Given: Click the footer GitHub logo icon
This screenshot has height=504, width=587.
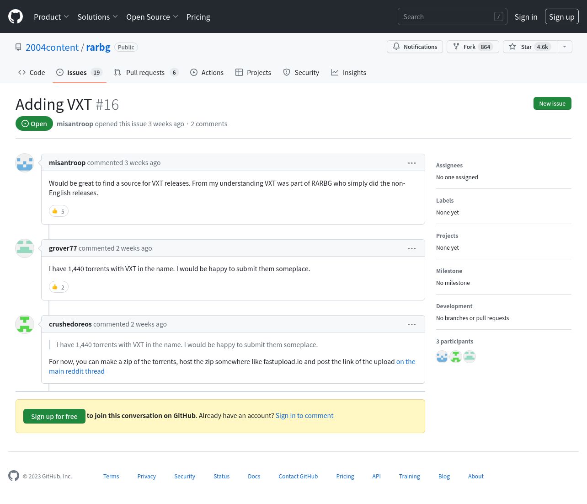Looking at the screenshot, I should point(14,476).
